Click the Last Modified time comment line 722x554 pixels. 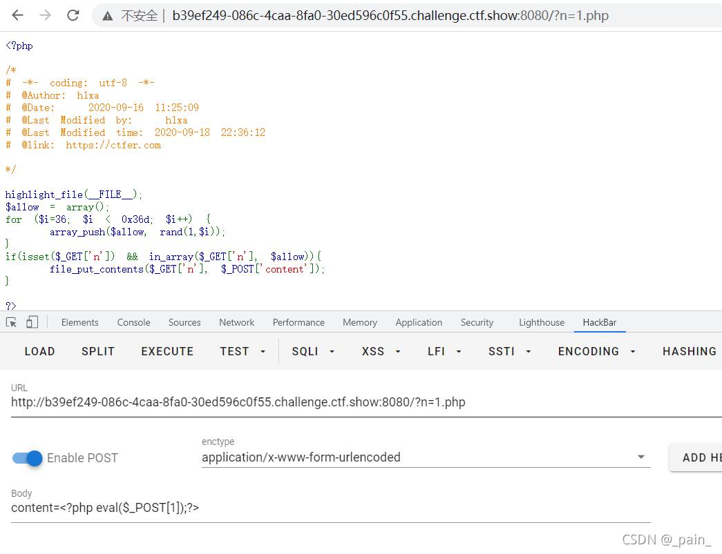[x=135, y=132]
